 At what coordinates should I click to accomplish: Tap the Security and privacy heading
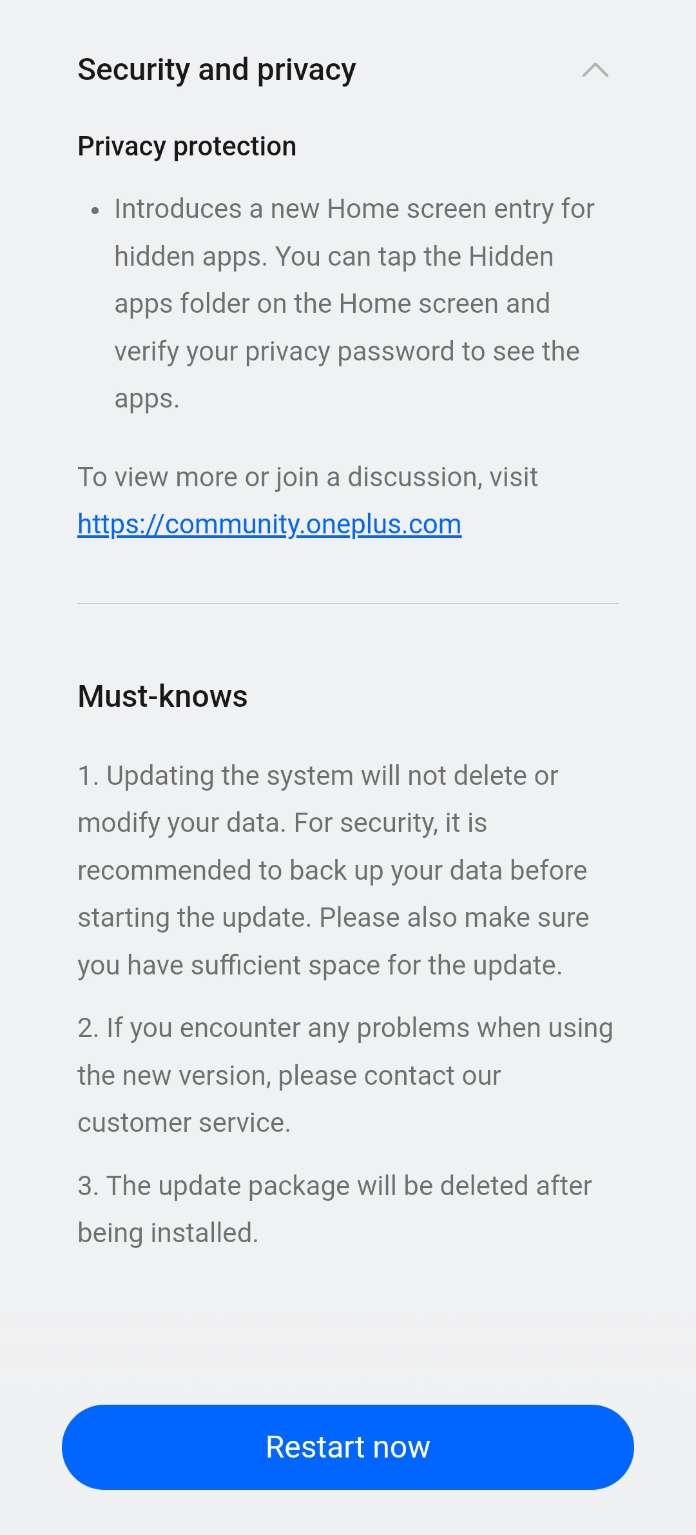point(217,70)
